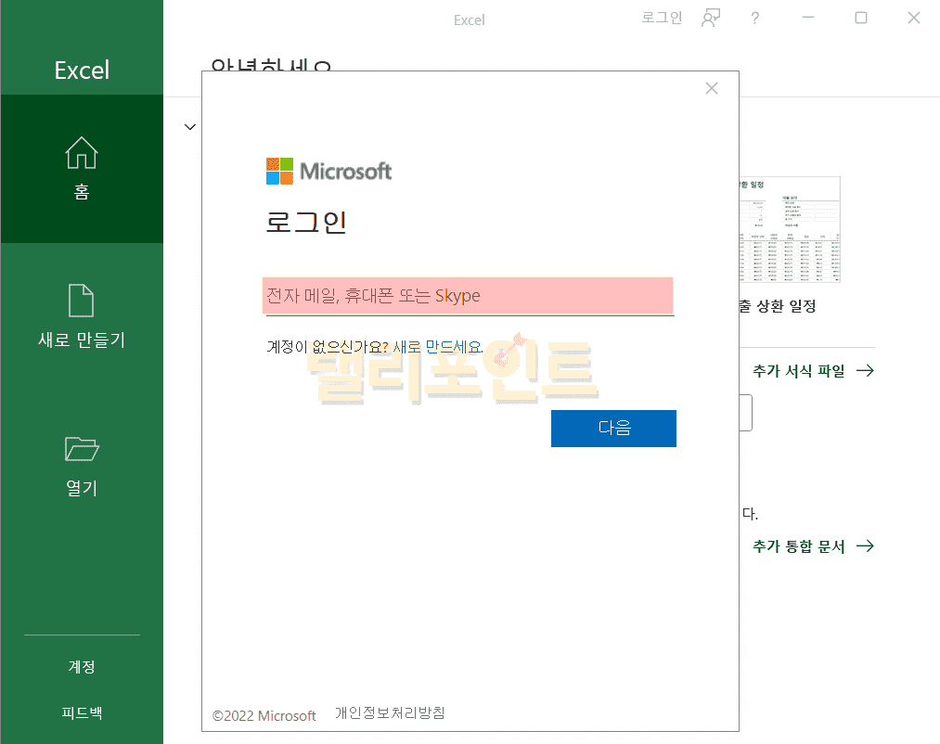Image resolution: width=940 pixels, height=744 pixels.
Task: Focus the email, phone or Skype field
Action: (468, 296)
